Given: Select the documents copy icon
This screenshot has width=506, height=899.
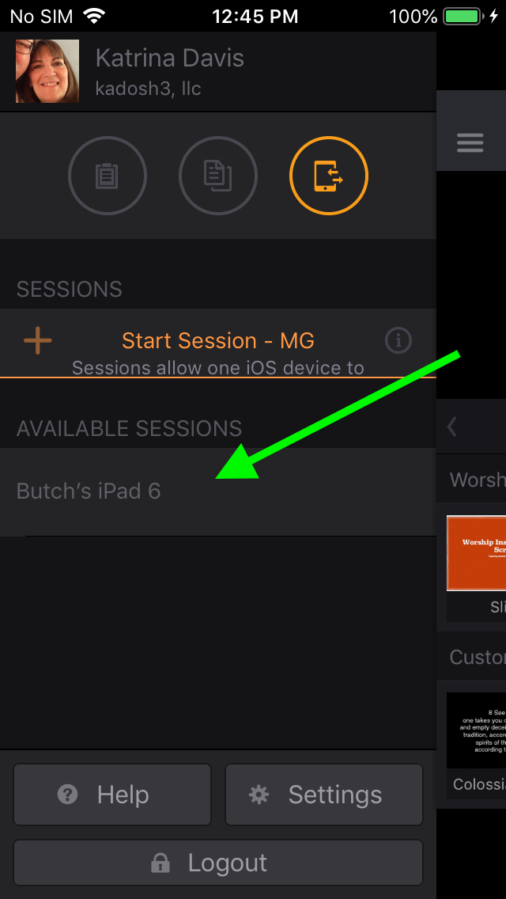Looking at the screenshot, I should coord(217,176).
